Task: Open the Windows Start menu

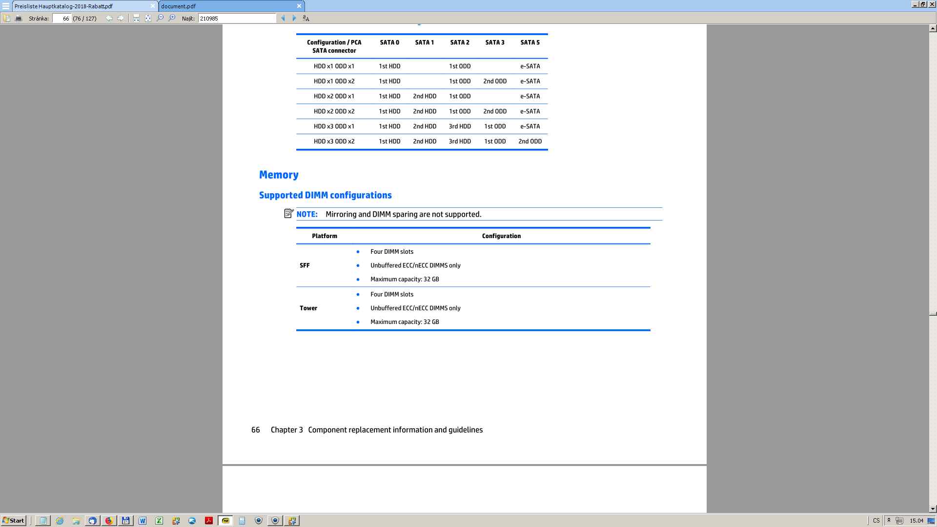Action: 13,521
